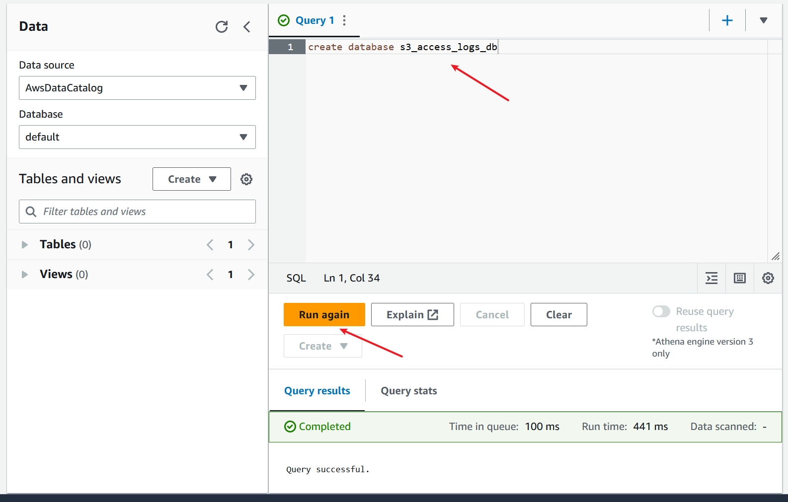Go to next page of Tables
Viewport: 788px width, 502px height.
pos(251,245)
